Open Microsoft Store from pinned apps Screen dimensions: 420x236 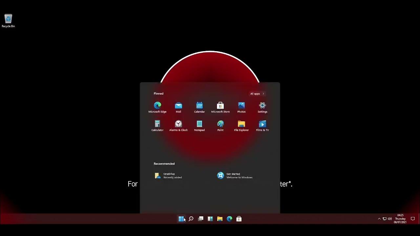(220, 108)
